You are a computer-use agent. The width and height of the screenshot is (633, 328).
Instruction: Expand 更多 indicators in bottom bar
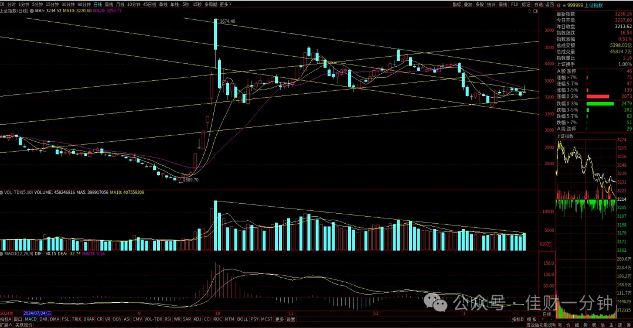(280, 319)
